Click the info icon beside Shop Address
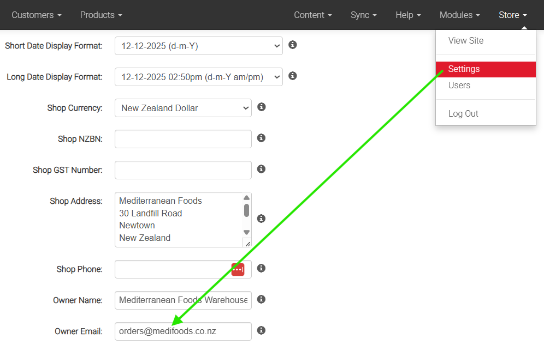 point(261,218)
